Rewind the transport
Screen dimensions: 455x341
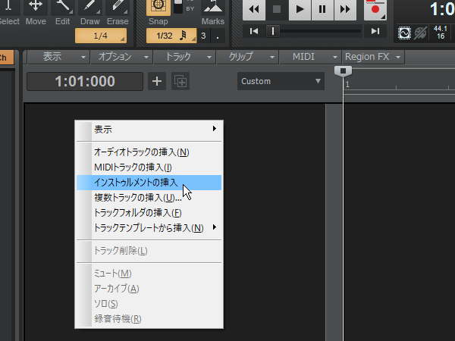pyautogui.click(x=254, y=9)
